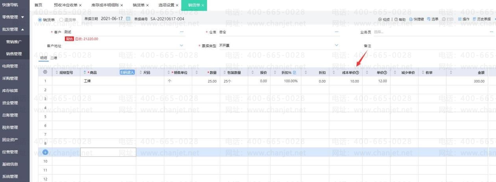This screenshot has width=496, height=182.
Task: Switch to the 库存成本明细账 tab
Action: tap(104, 5)
